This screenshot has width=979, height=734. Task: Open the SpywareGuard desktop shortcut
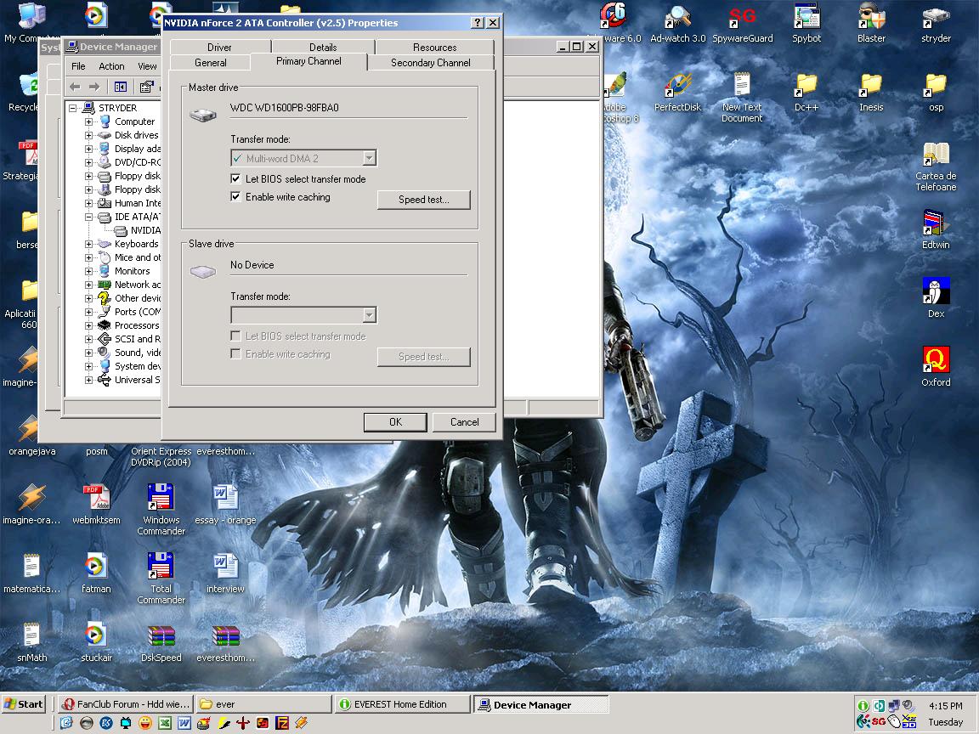coord(743,24)
